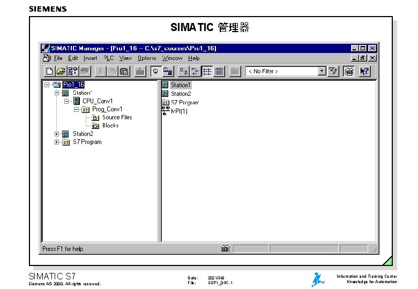Click the Download to PLC icon
The width and height of the screenshot is (418, 289).
140,71
